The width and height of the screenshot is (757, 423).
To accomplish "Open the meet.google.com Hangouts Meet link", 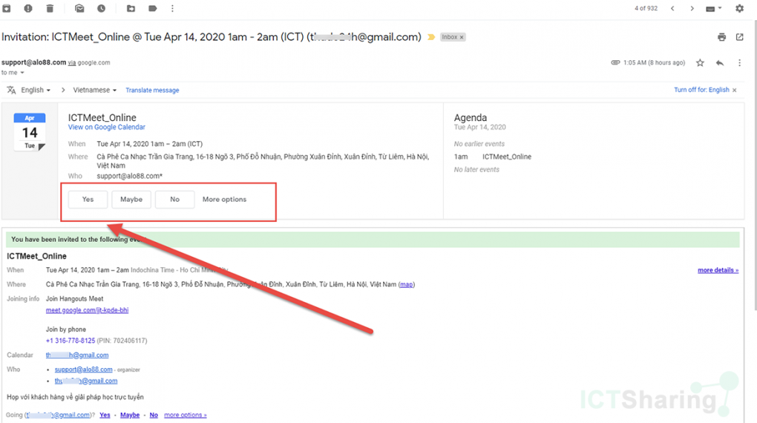I will 87,310.
